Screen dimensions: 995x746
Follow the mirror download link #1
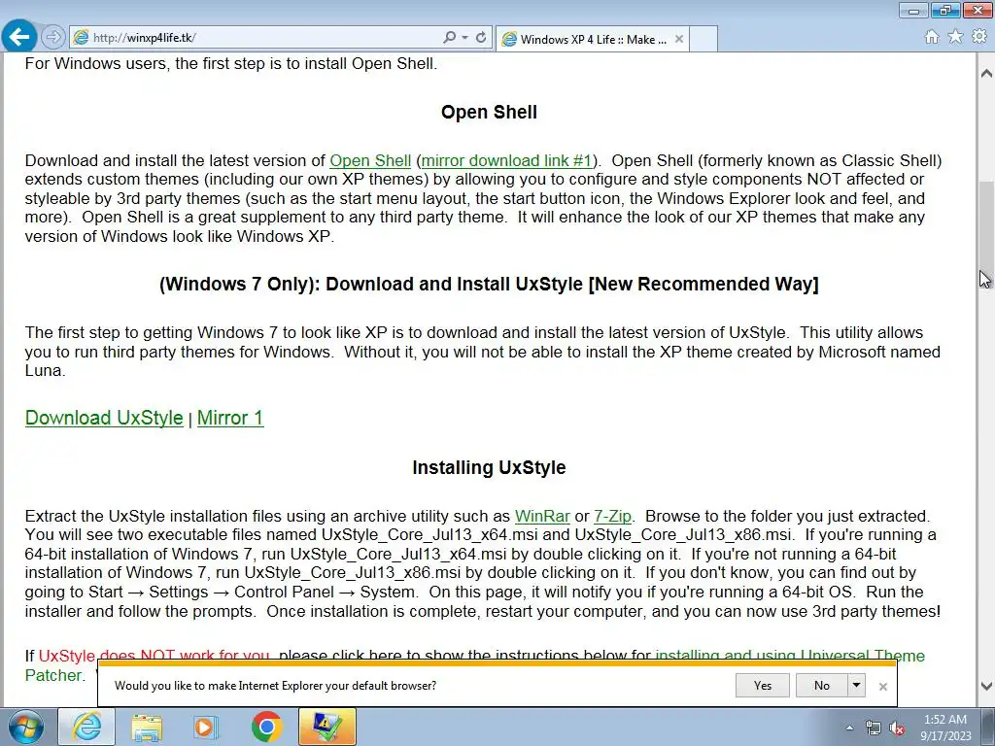coord(506,160)
